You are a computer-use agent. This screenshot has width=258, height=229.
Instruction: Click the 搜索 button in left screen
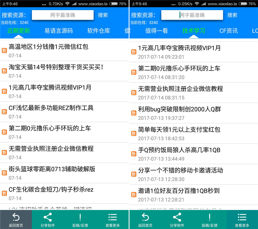click(103, 15)
